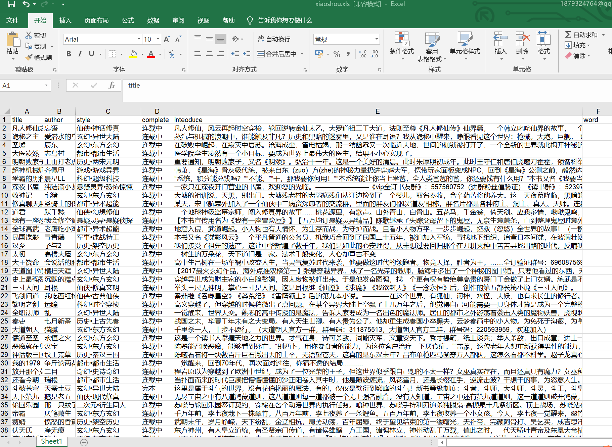Open Conditional Formatting (条件格式)
The width and height of the screenshot is (612, 447).
click(402, 46)
